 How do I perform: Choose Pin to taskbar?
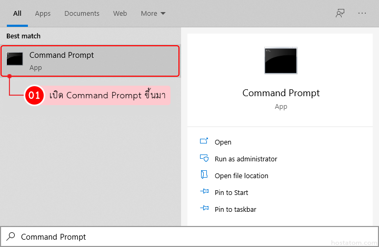coord(235,209)
